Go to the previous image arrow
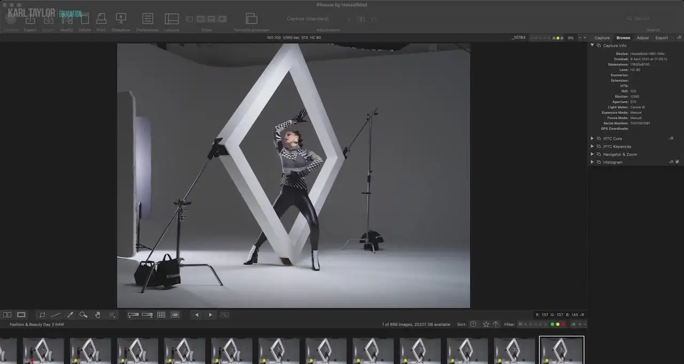The image size is (684, 364). pos(197,315)
